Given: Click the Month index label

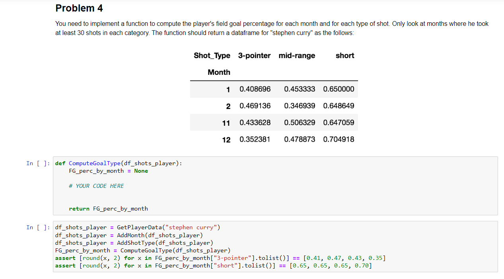Looking at the screenshot, I should [x=219, y=72].
